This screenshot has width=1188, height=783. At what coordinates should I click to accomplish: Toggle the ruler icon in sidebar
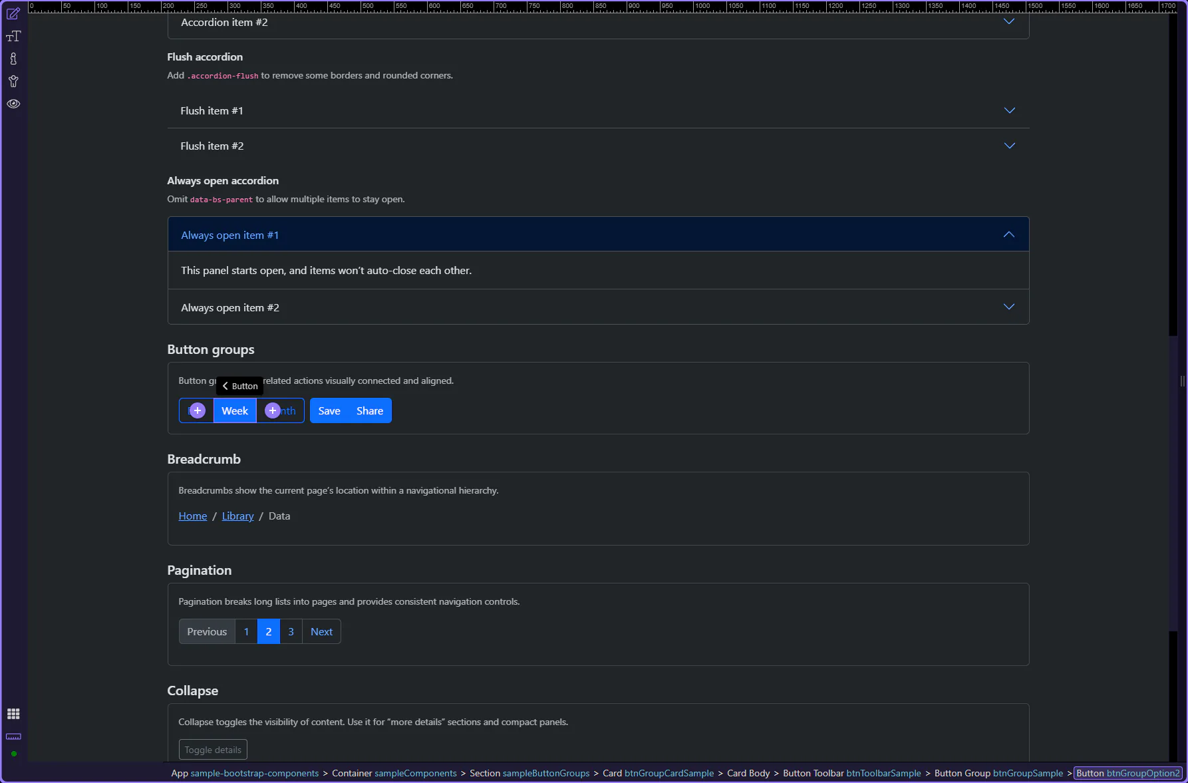point(13,736)
